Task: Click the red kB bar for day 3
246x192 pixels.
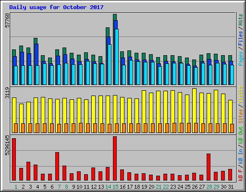Action: coord(28,171)
